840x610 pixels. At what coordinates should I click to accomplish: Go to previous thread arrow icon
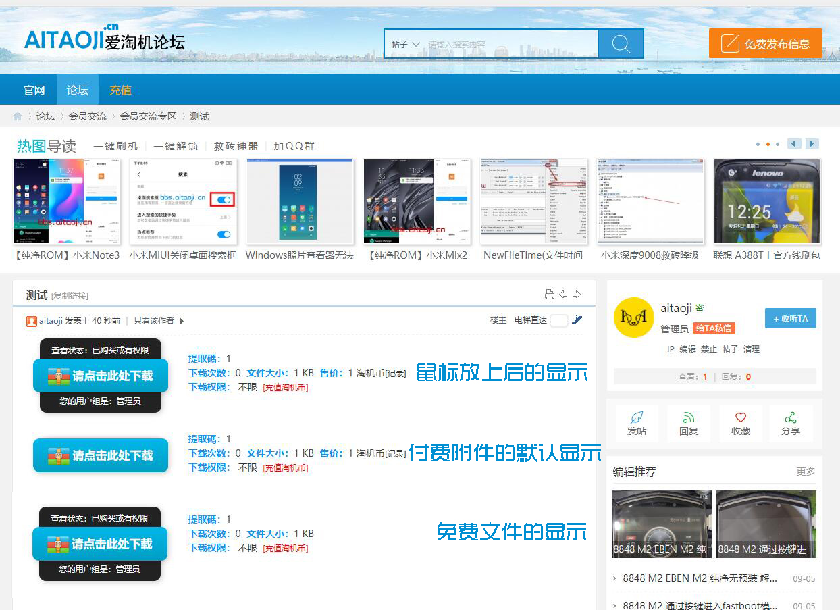[x=563, y=294]
